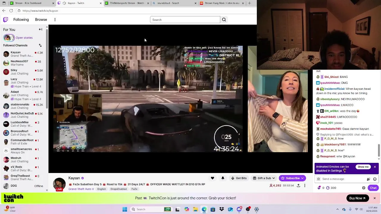Open File Explorer from the taskbar

click(x=195, y=209)
